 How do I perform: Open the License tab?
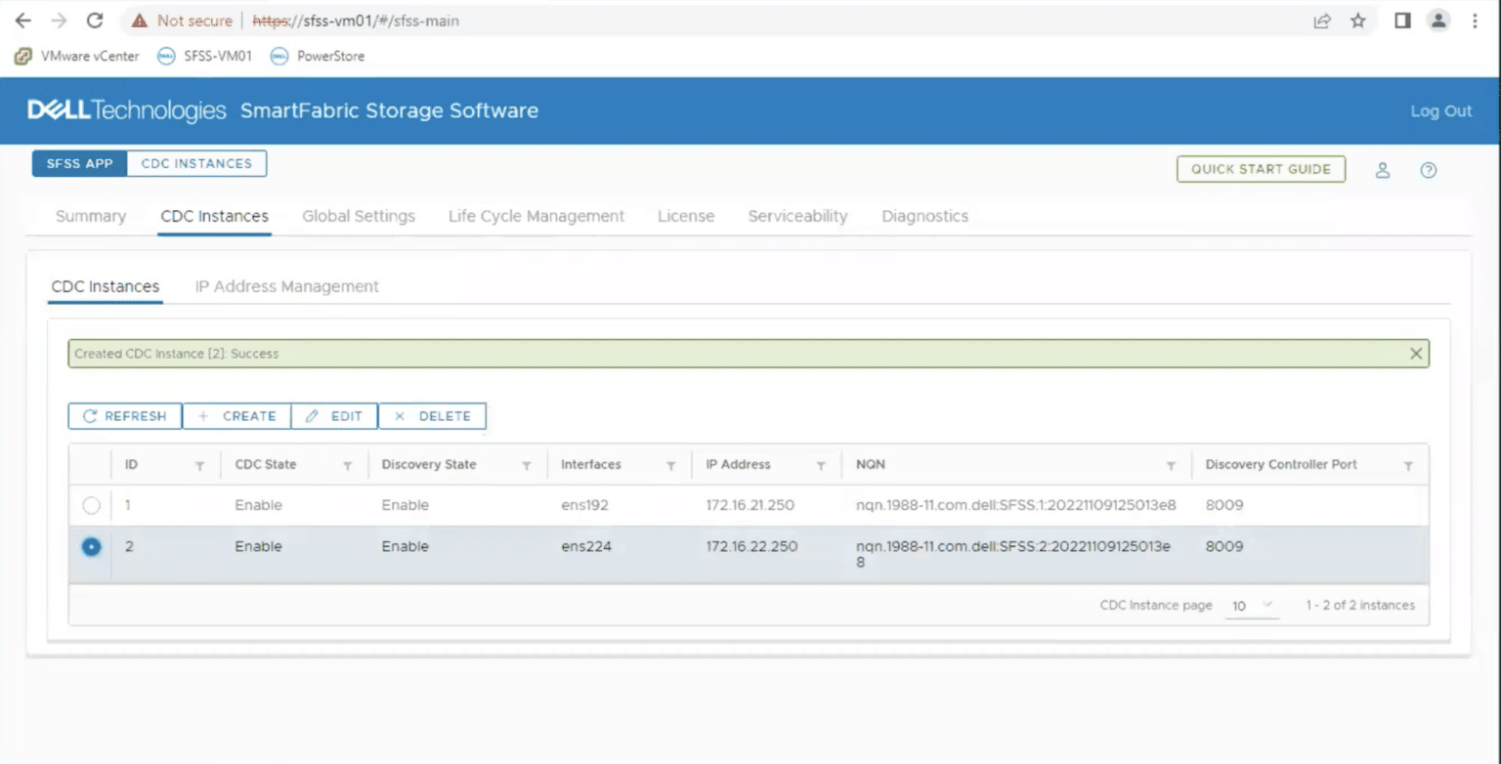pyautogui.click(x=686, y=216)
